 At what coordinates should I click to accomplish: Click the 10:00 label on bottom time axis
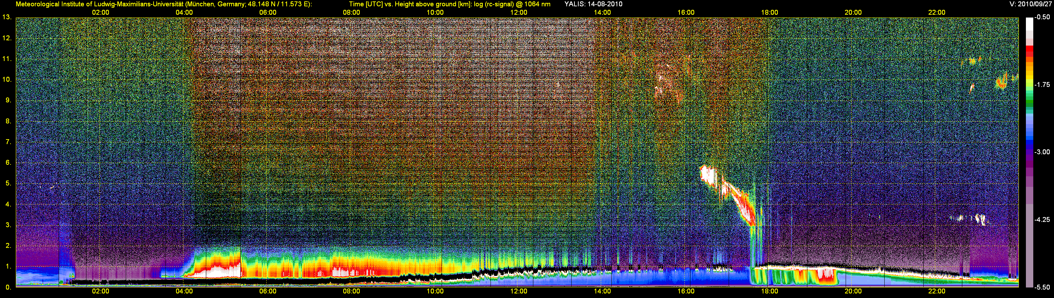pos(435,291)
